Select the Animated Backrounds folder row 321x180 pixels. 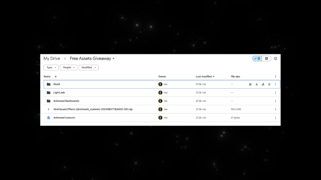[66, 101]
